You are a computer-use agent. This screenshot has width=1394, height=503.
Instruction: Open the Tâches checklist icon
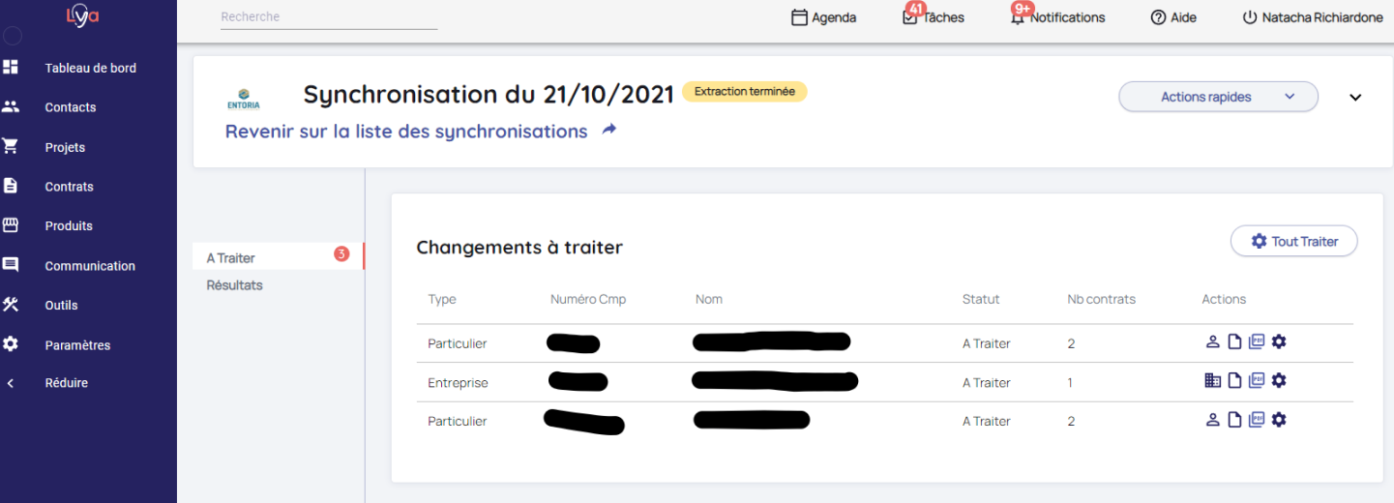[909, 17]
